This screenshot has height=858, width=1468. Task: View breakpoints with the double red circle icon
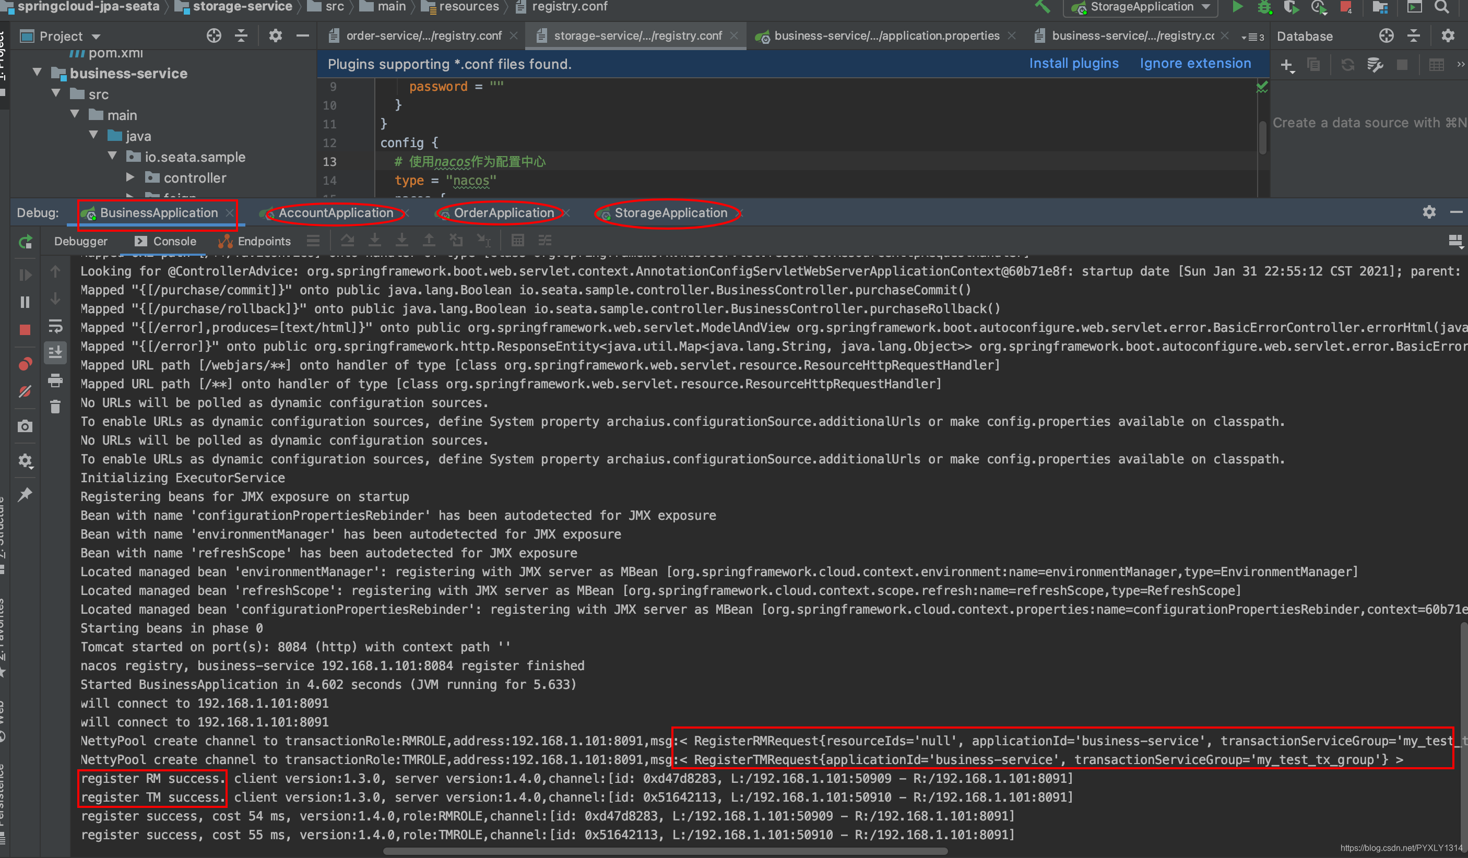point(25,364)
